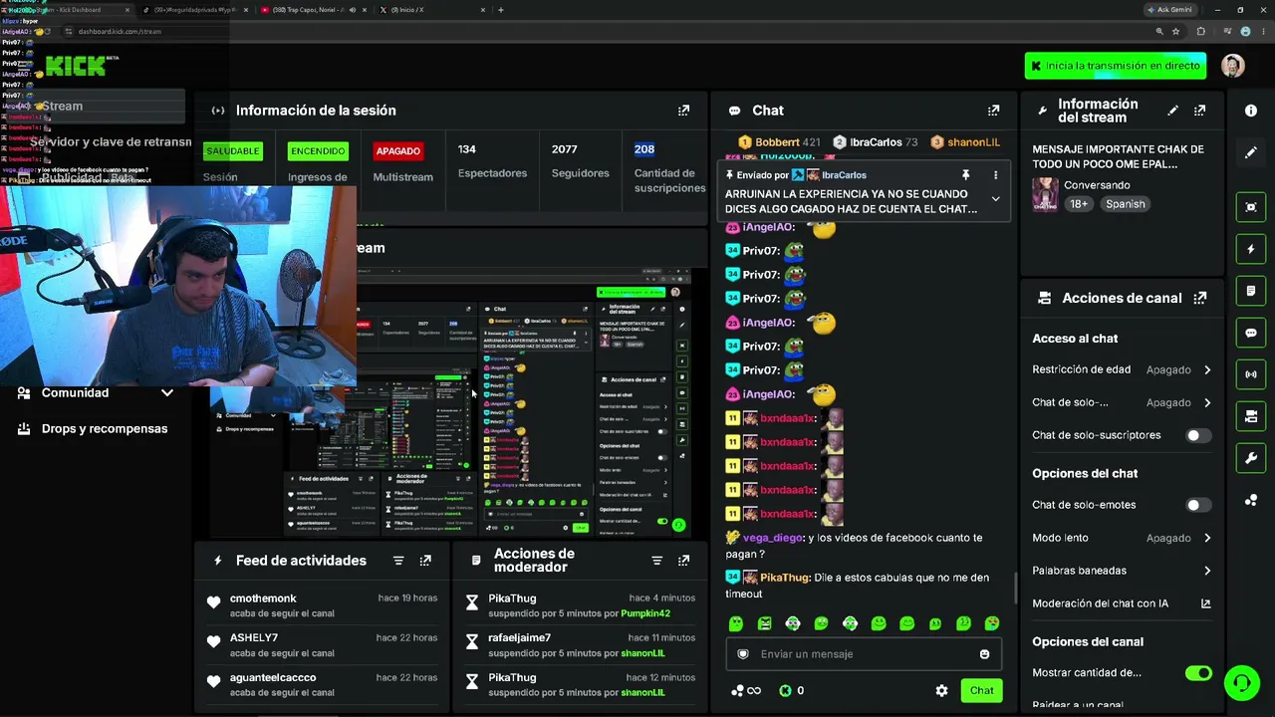Switch to the Inicio / X browser tab

point(431,10)
